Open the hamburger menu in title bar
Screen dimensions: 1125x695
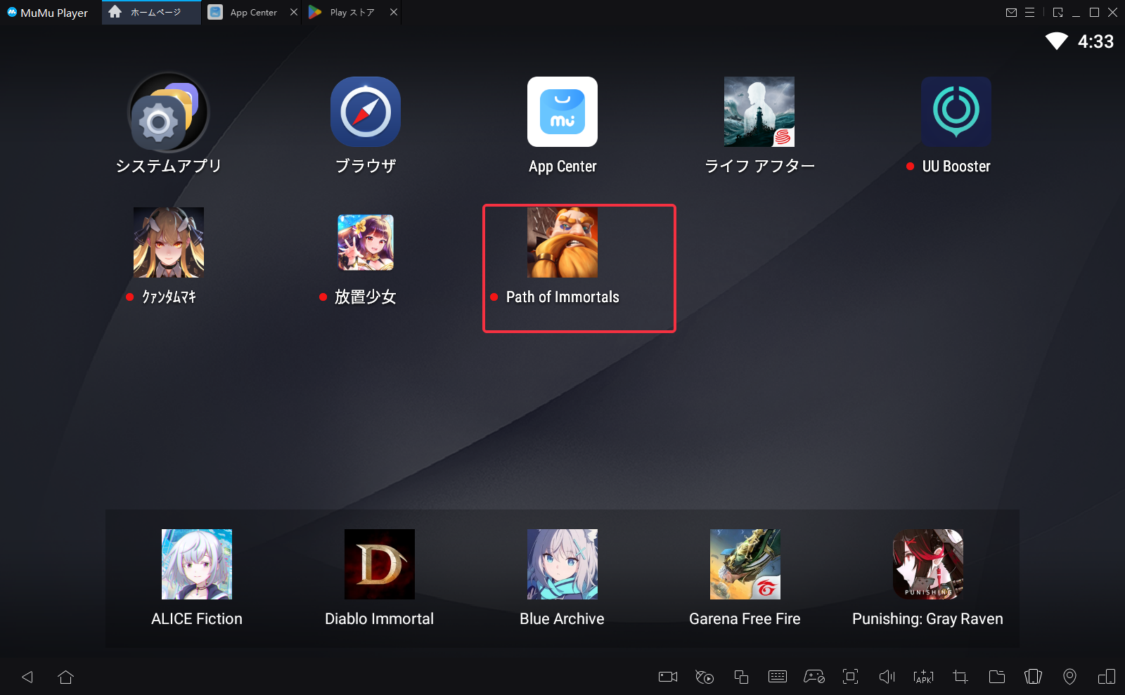pyautogui.click(x=1030, y=13)
